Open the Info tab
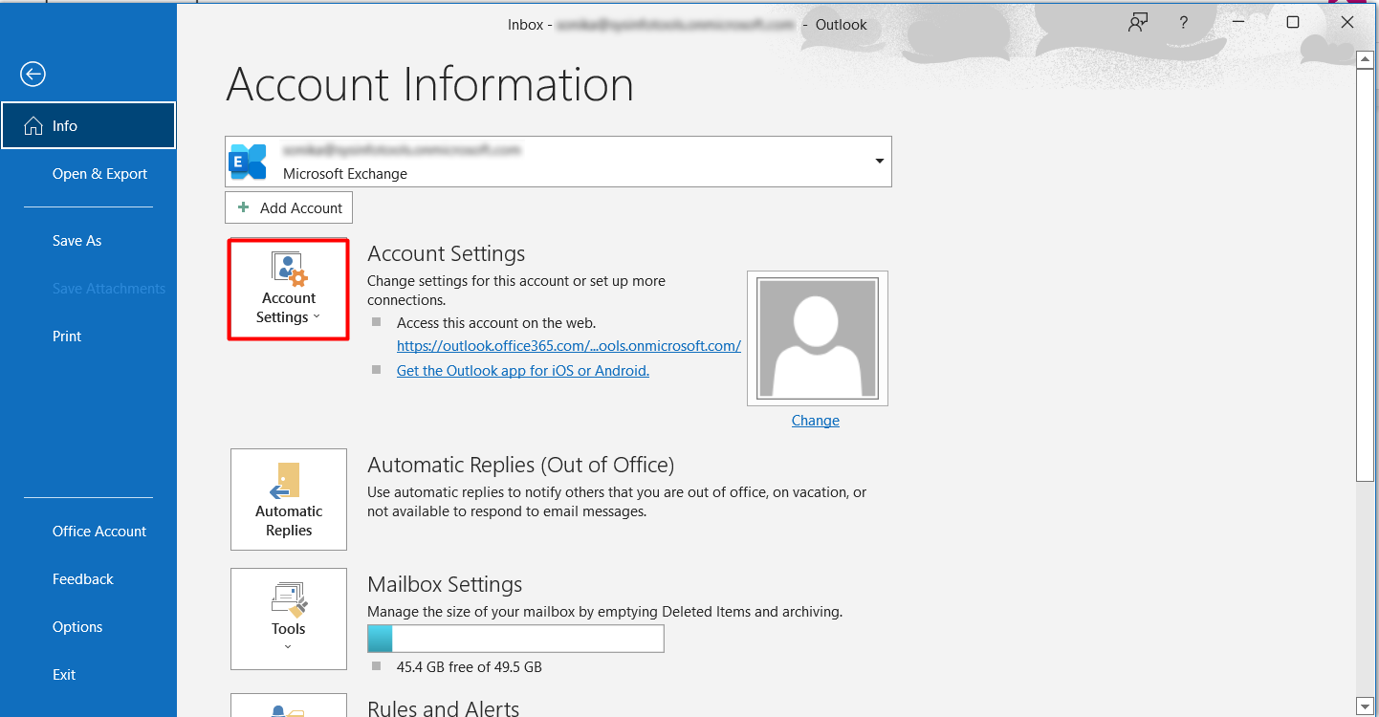Viewport: 1379px width, 717px height. tap(88, 125)
